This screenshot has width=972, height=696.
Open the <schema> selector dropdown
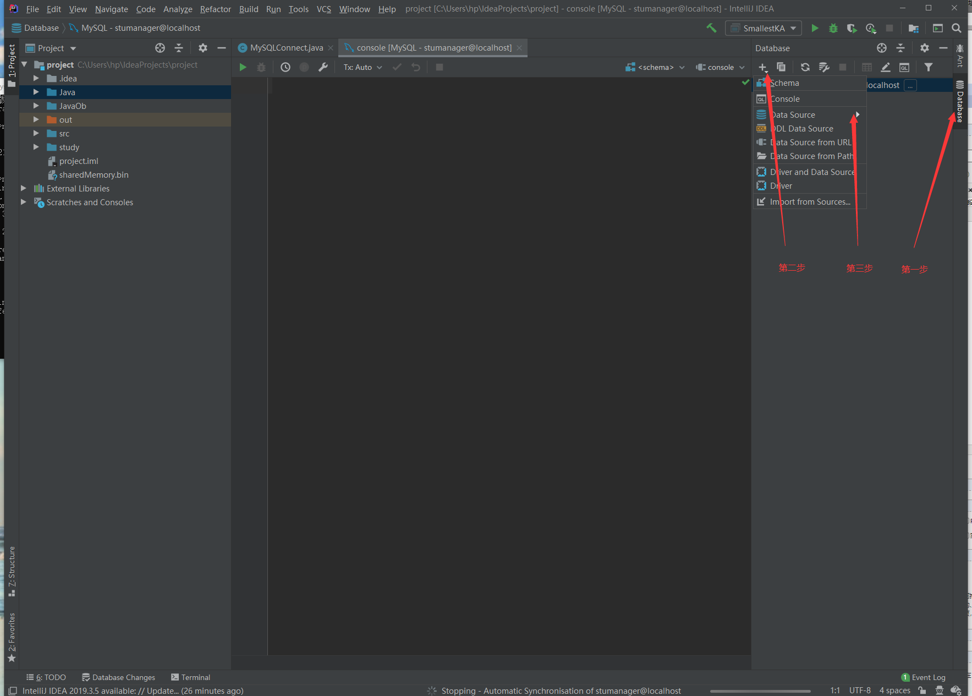click(655, 67)
